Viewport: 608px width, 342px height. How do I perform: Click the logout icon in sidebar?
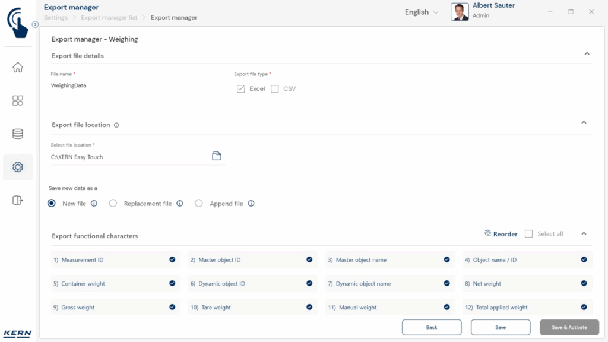pos(18,201)
